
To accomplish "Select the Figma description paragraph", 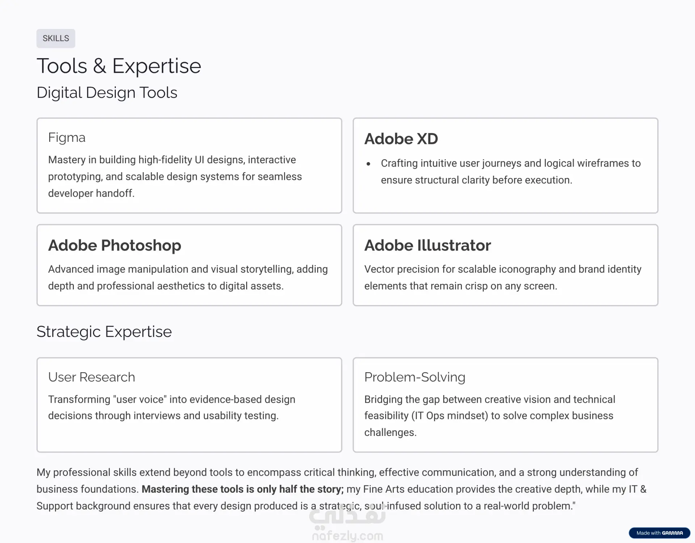I will point(175,177).
